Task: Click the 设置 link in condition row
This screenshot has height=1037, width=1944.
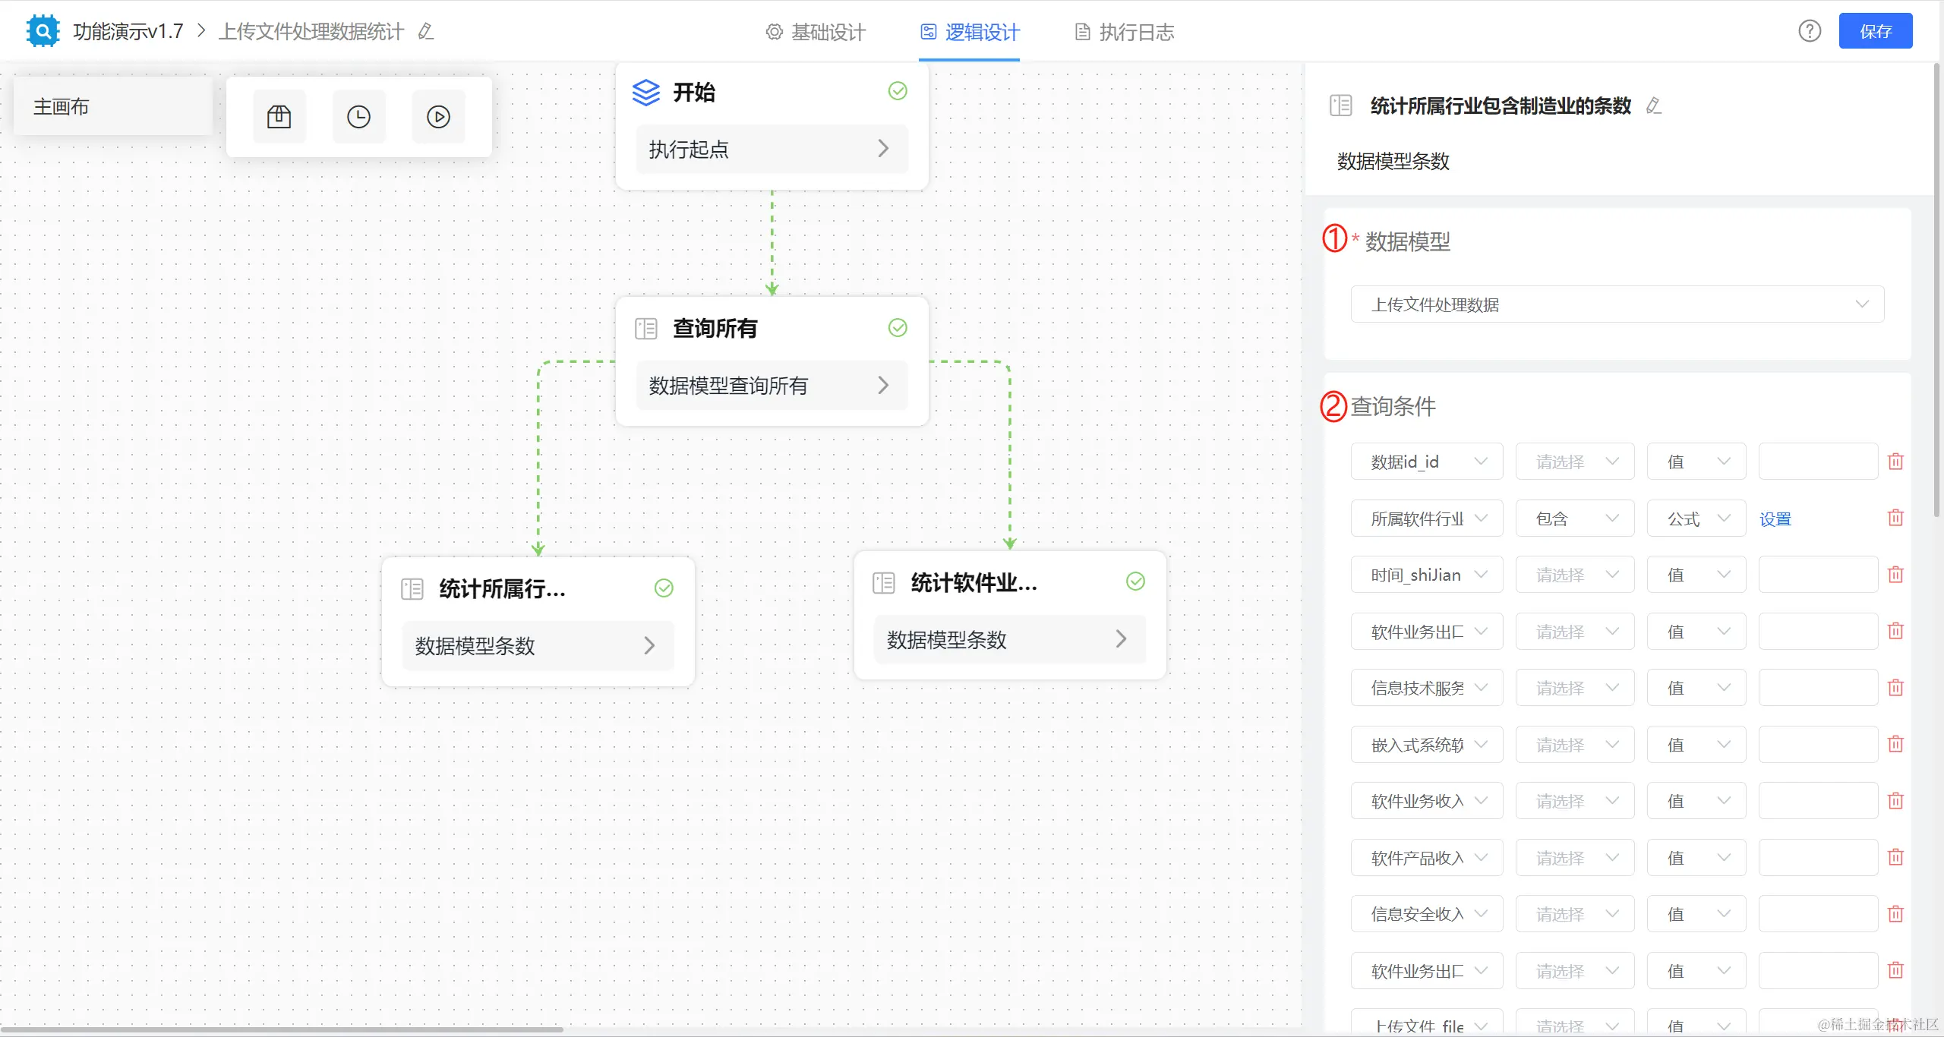Action: [x=1775, y=519]
